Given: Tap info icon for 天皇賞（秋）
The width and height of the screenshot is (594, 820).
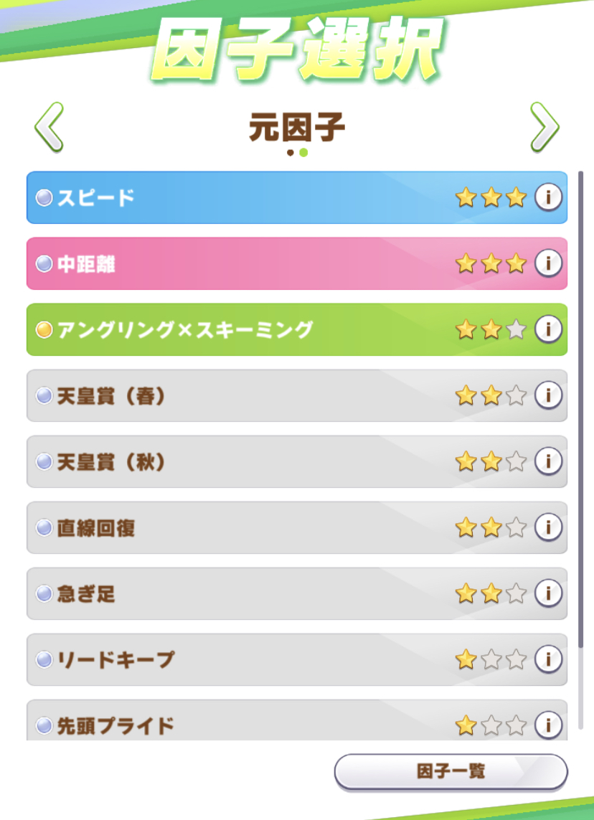Looking at the screenshot, I should point(549,461).
